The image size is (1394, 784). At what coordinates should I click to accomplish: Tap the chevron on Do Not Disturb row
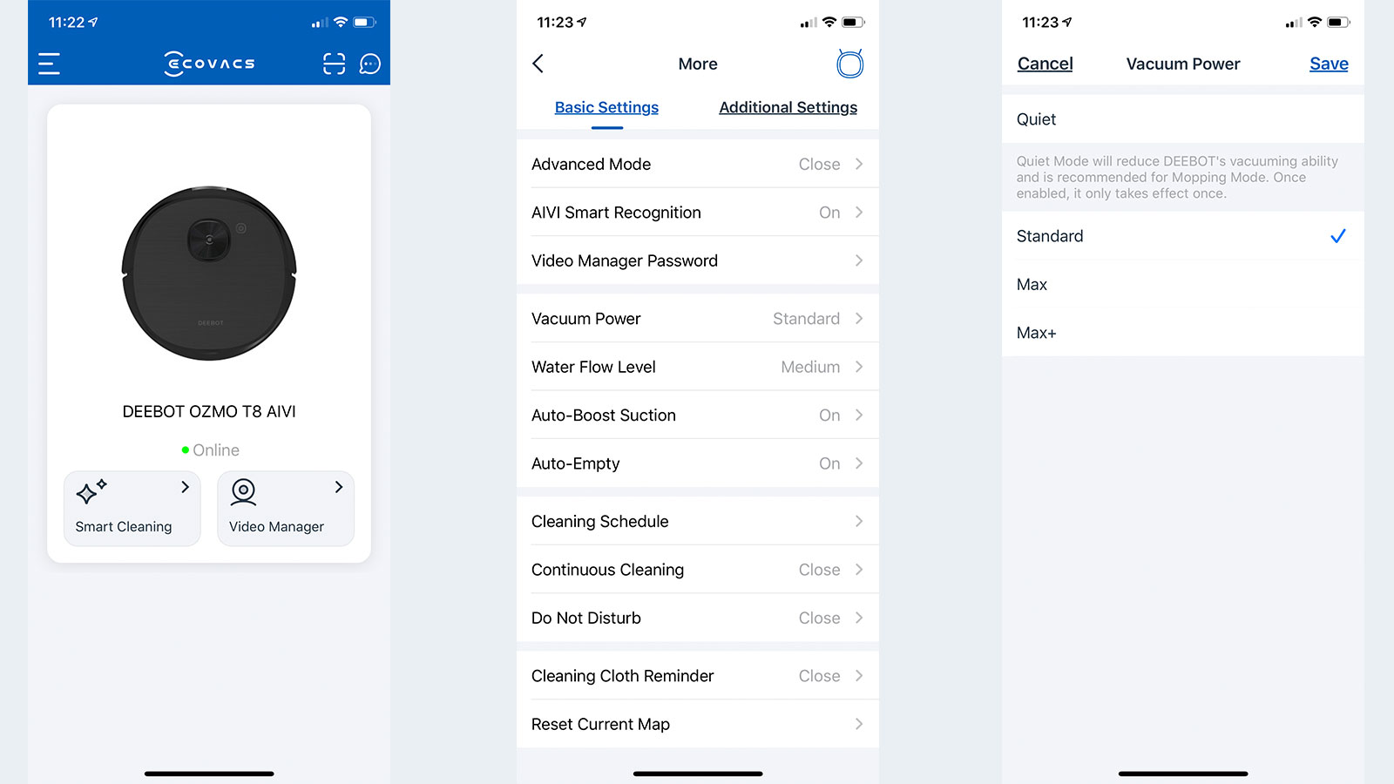pos(859,618)
